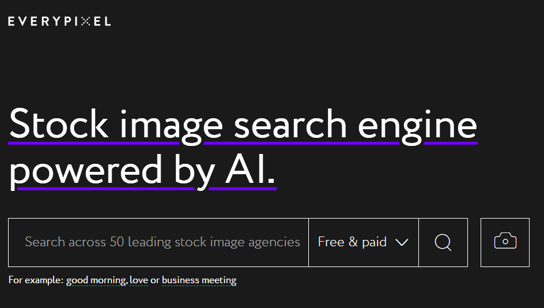Try the "good morning" example search
The image size is (544, 308).
point(96,281)
